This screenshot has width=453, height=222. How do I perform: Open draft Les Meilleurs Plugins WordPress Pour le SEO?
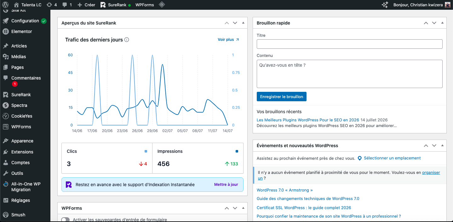(x=308, y=120)
